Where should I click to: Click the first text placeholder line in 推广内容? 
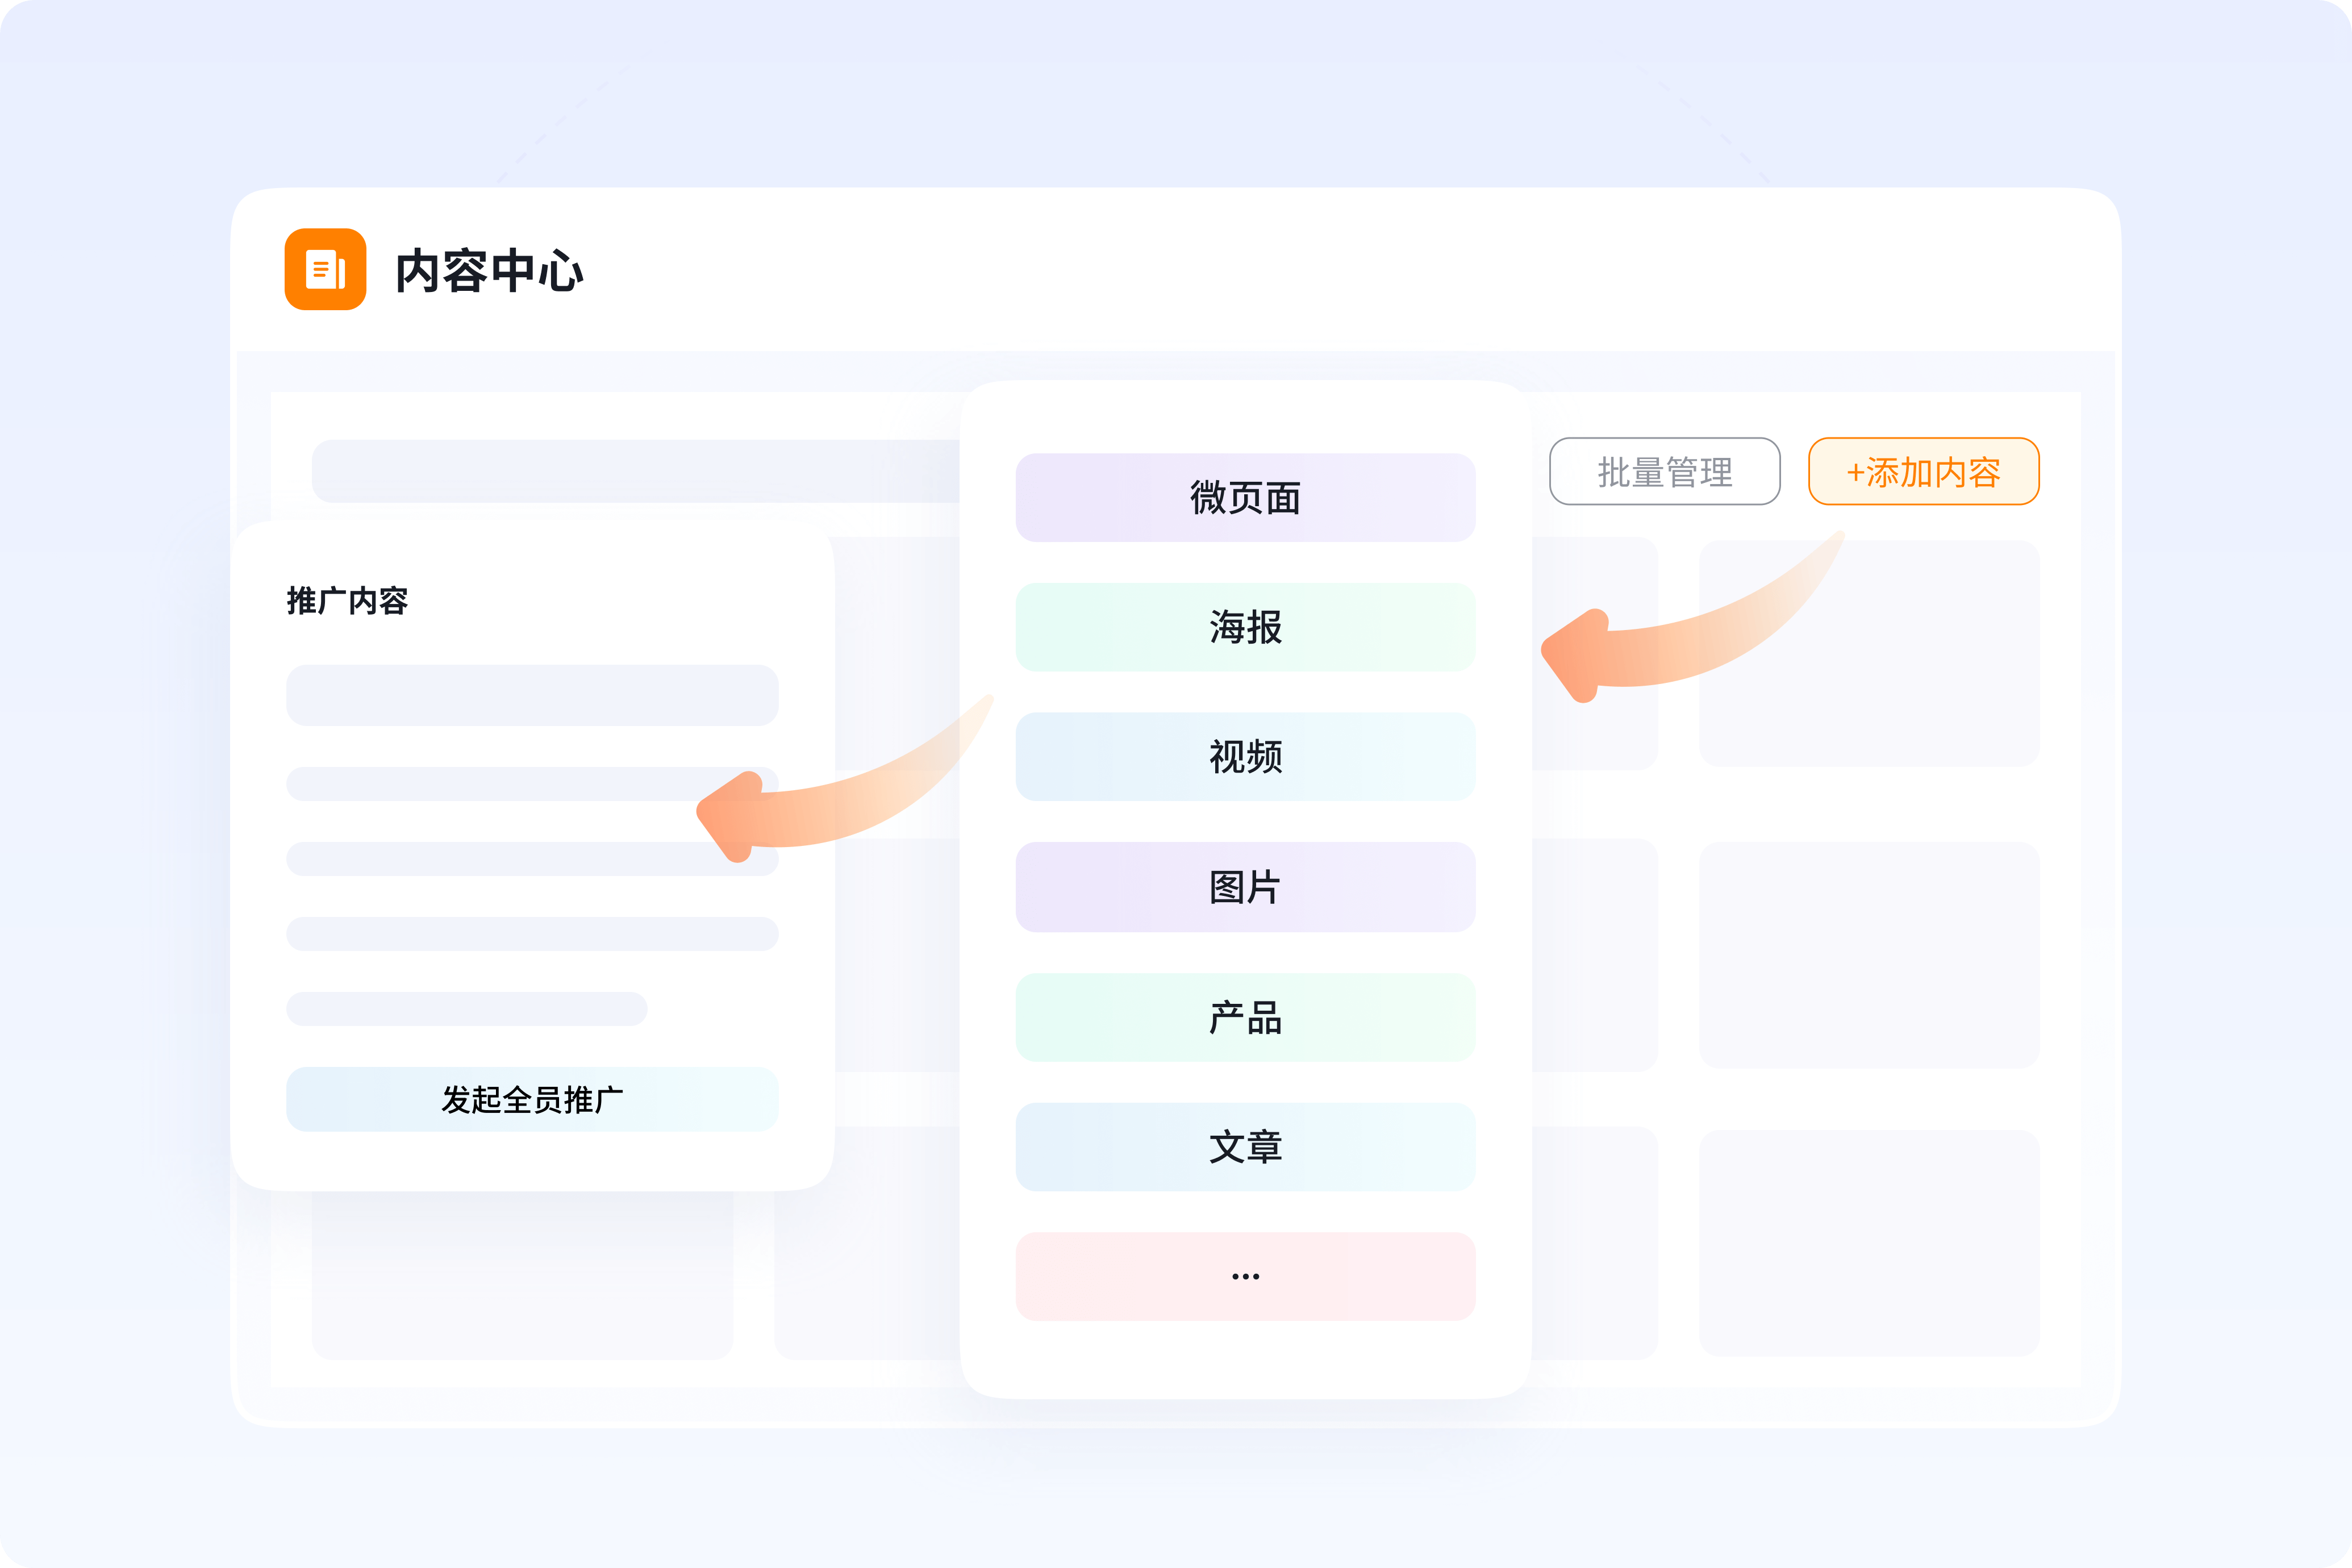(532, 694)
